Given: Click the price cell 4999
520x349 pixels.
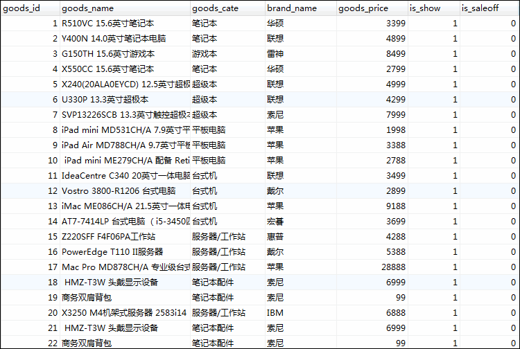Looking at the screenshot, I should pyautogui.click(x=372, y=84).
